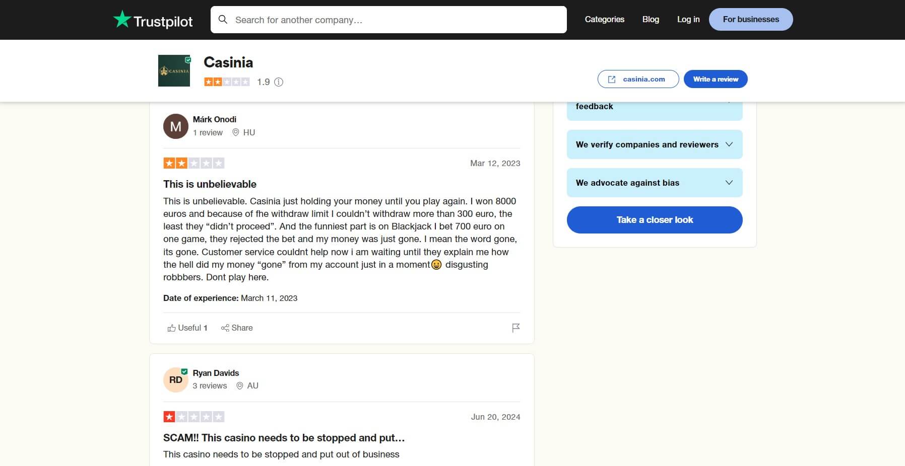
Task: Select the Log in link
Action: [x=688, y=19]
